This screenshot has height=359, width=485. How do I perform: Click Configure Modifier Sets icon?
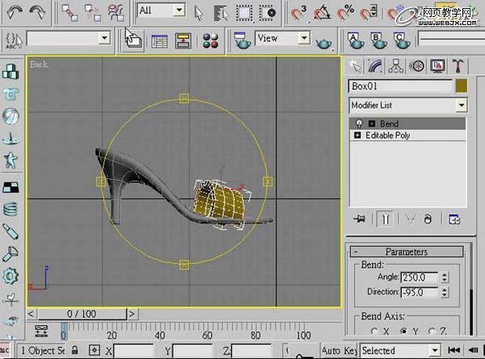(454, 219)
